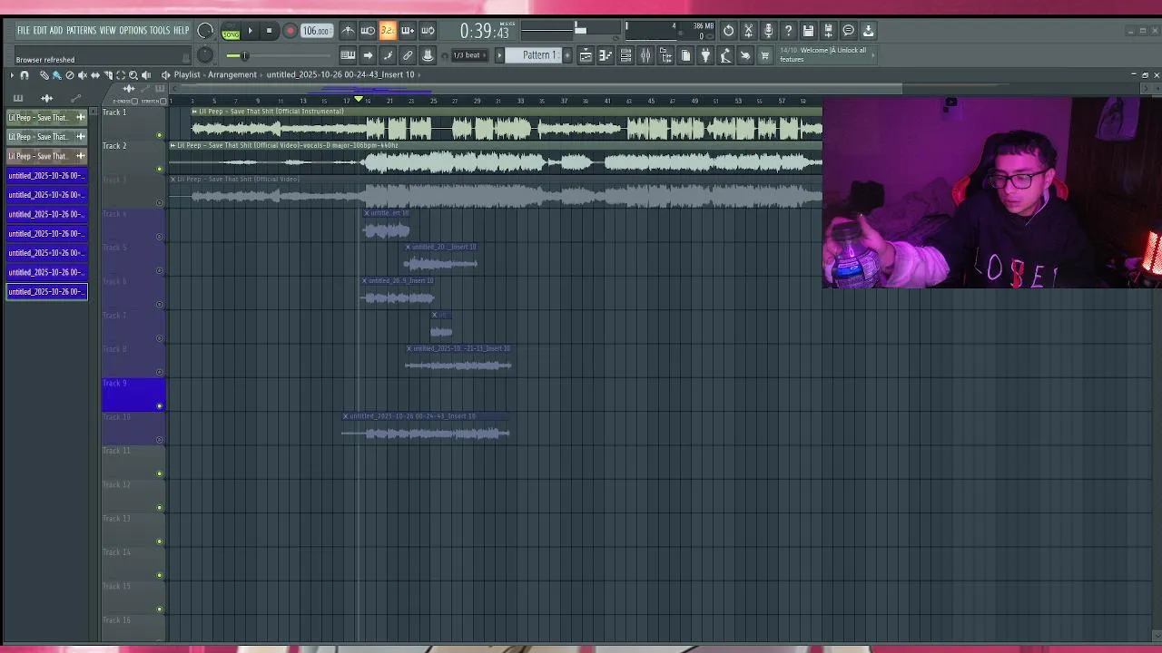
Task: Click the Play transport button
Action: [251, 31]
